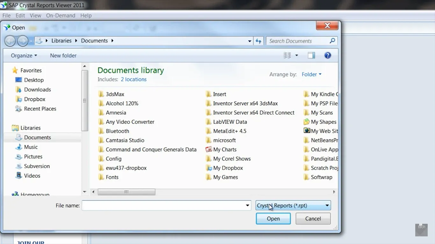Click the 2 locations link
This screenshot has height=244, width=435.
[x=134, y=79]
